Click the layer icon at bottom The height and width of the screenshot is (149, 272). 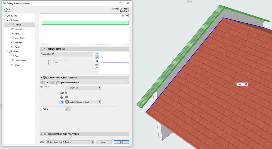(42, 142)
